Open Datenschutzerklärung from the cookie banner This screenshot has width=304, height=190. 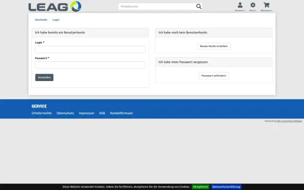point(226,187)
